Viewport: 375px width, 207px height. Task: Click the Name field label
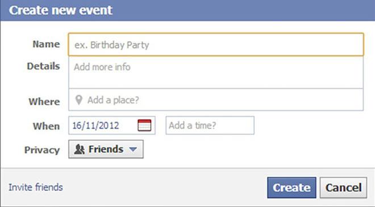click(46, 44)
